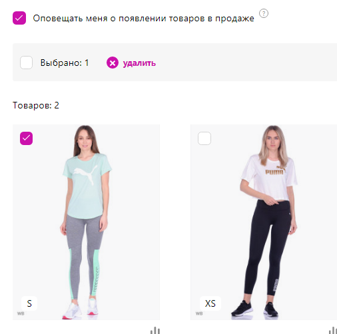Viewport: 337px width, 334px height.
Task: Click the Выбрано: 1 counter text
Action: coord(65,63)
